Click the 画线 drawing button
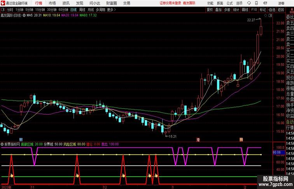 click(x=245, y=10)
